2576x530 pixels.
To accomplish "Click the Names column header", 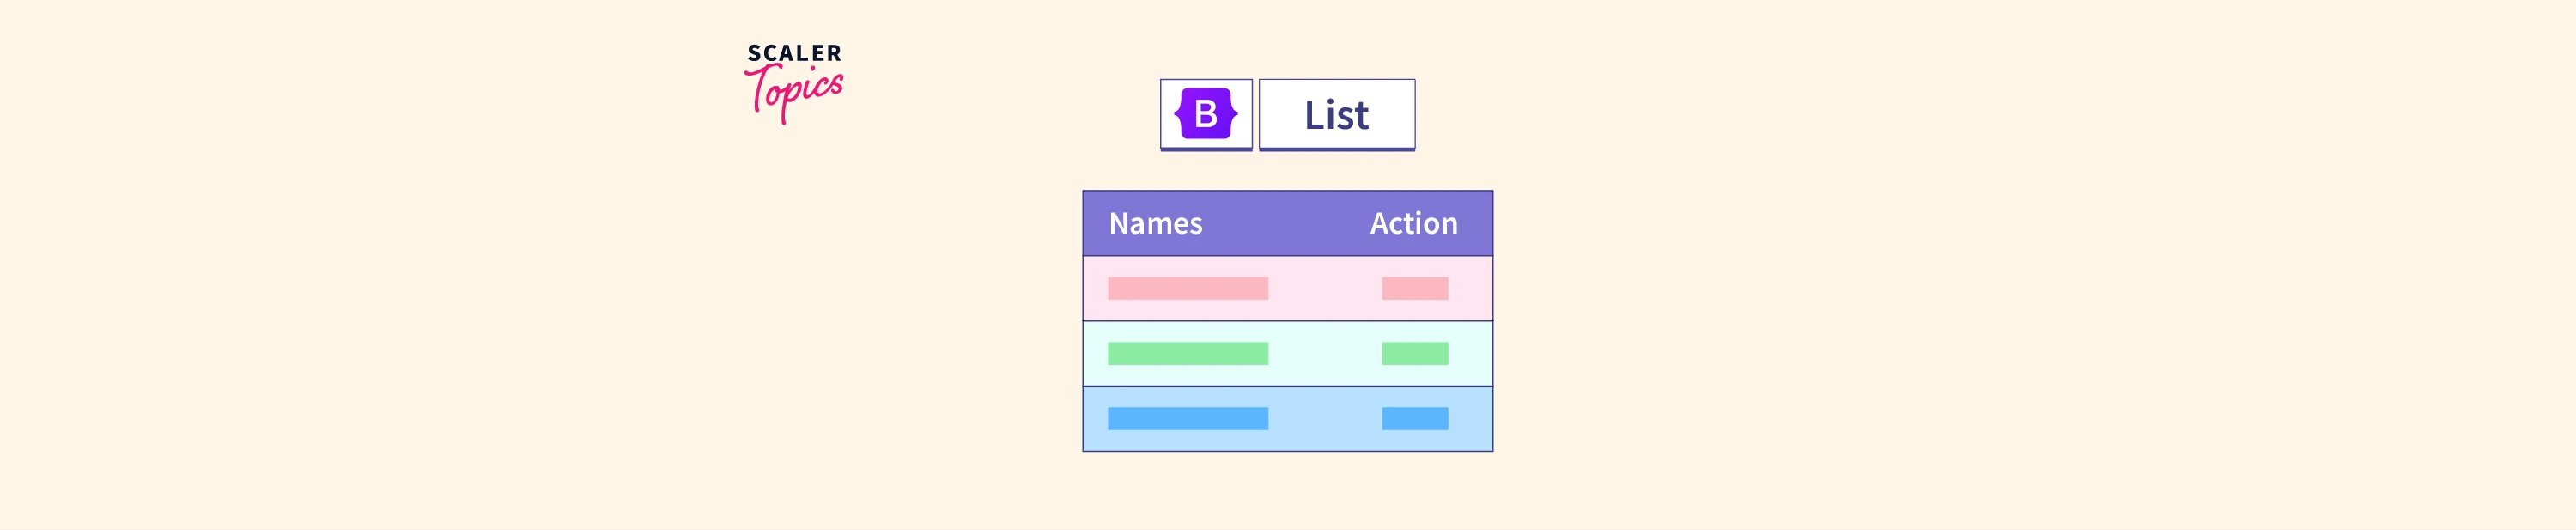I will point(1155,223).
